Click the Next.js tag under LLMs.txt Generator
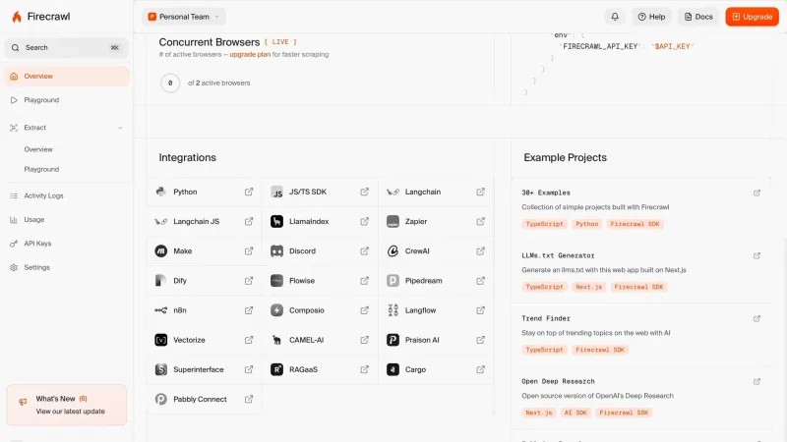Viewport: 787px width, 442px height. coord(588,287)
